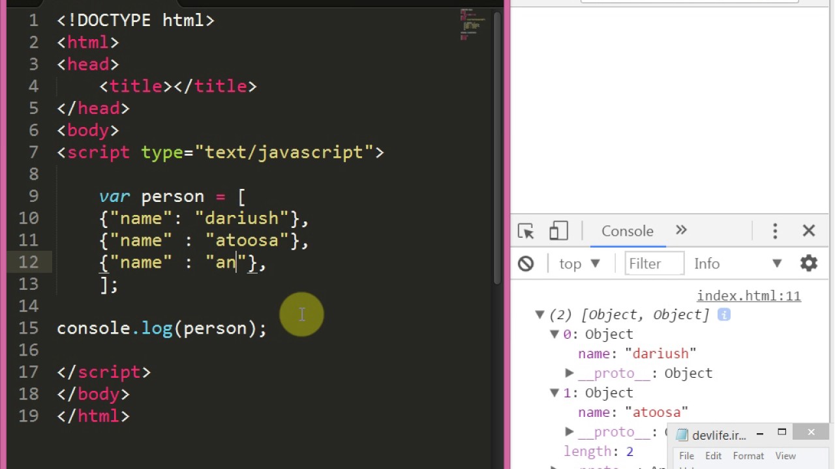Open the Info log level dropdown
Image resolution: width=835 pixels, height=469 pixels.
click(x=737, y=264)
